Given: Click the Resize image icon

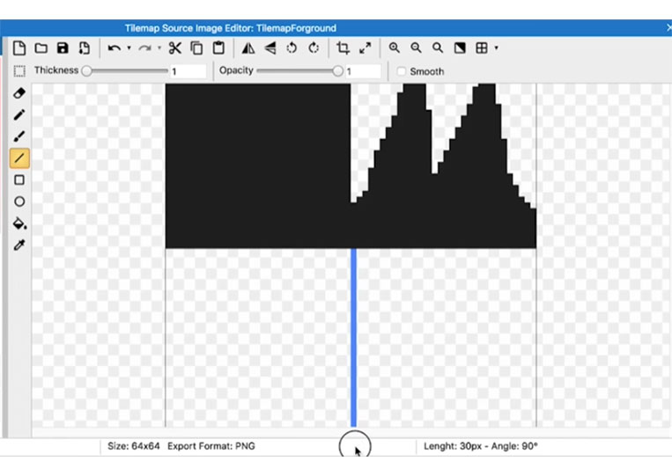Looking at the screenshot, I should (x=366, y=48).
